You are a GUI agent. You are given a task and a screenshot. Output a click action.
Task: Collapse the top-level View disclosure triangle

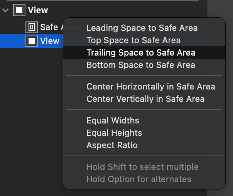pos(5,10)
